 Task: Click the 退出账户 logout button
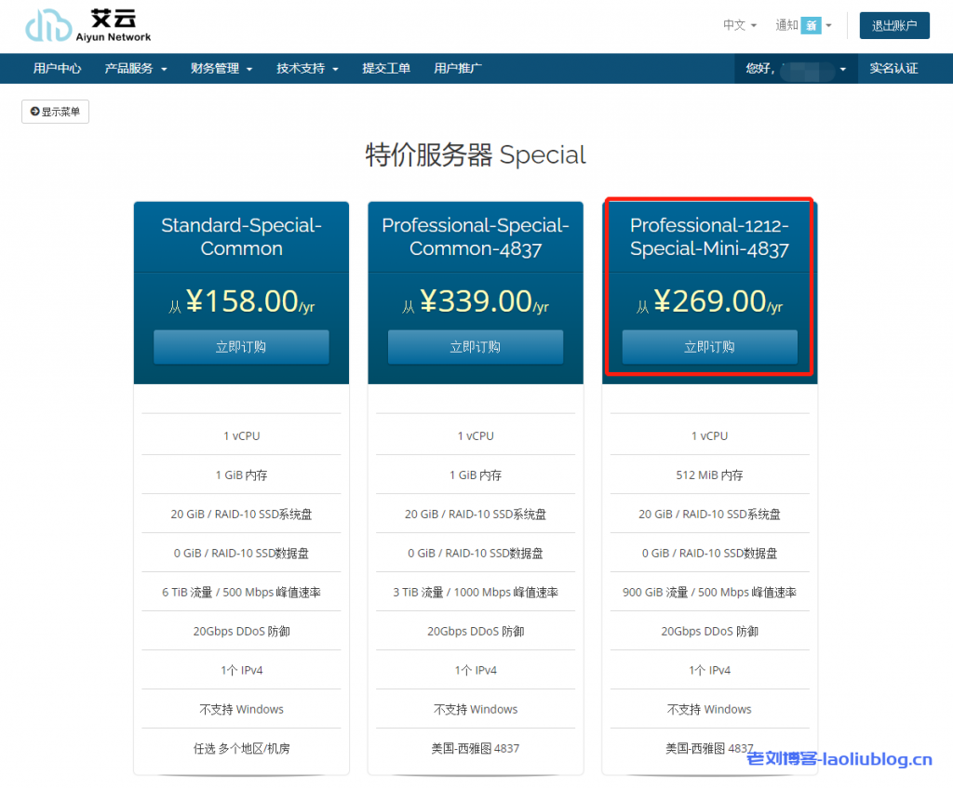[x=893, y=25]
